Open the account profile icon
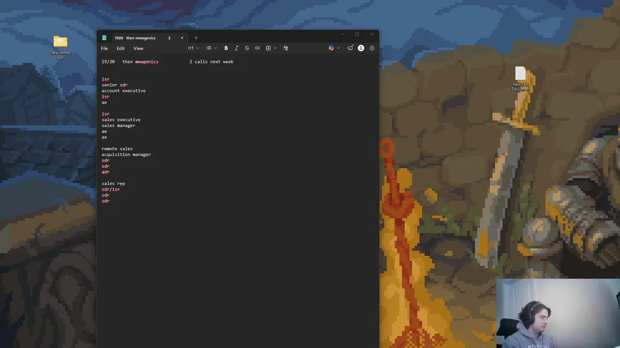This screenshot has width=620, height=348. (x=361, y=48)
